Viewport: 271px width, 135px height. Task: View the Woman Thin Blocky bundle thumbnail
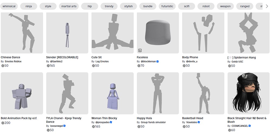[112, 93]
